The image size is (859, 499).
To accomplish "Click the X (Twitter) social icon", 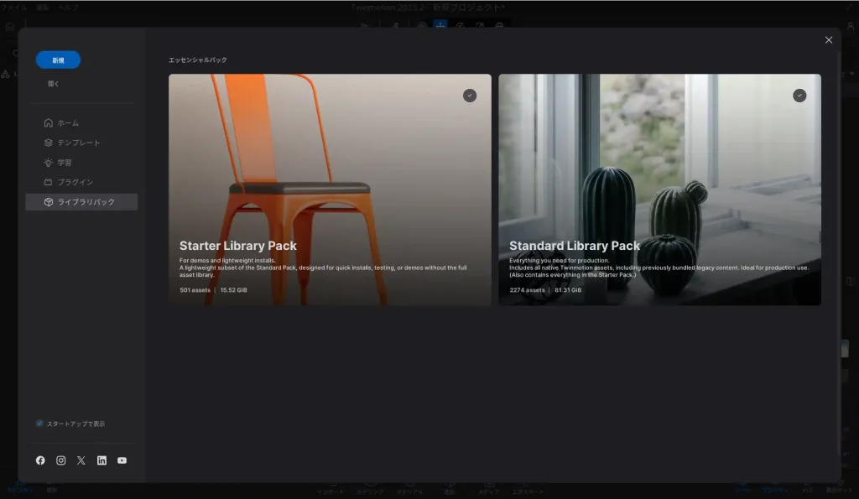I will point(81,460).
